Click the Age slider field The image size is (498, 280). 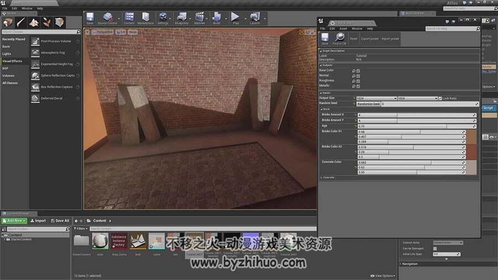point(417,126)
